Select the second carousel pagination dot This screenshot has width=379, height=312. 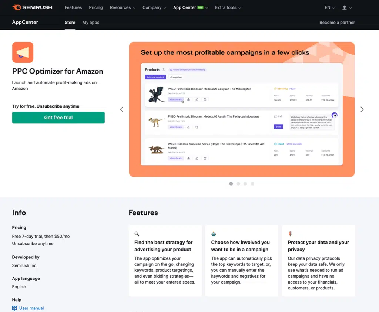tap(238, 183)
